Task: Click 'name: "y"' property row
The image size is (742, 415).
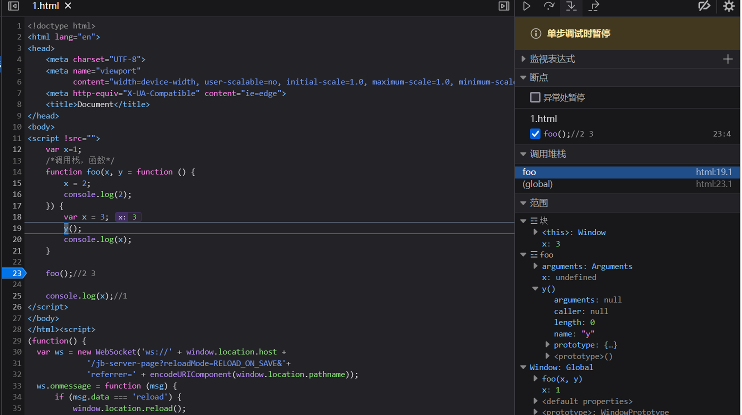Action: point(574,334)
